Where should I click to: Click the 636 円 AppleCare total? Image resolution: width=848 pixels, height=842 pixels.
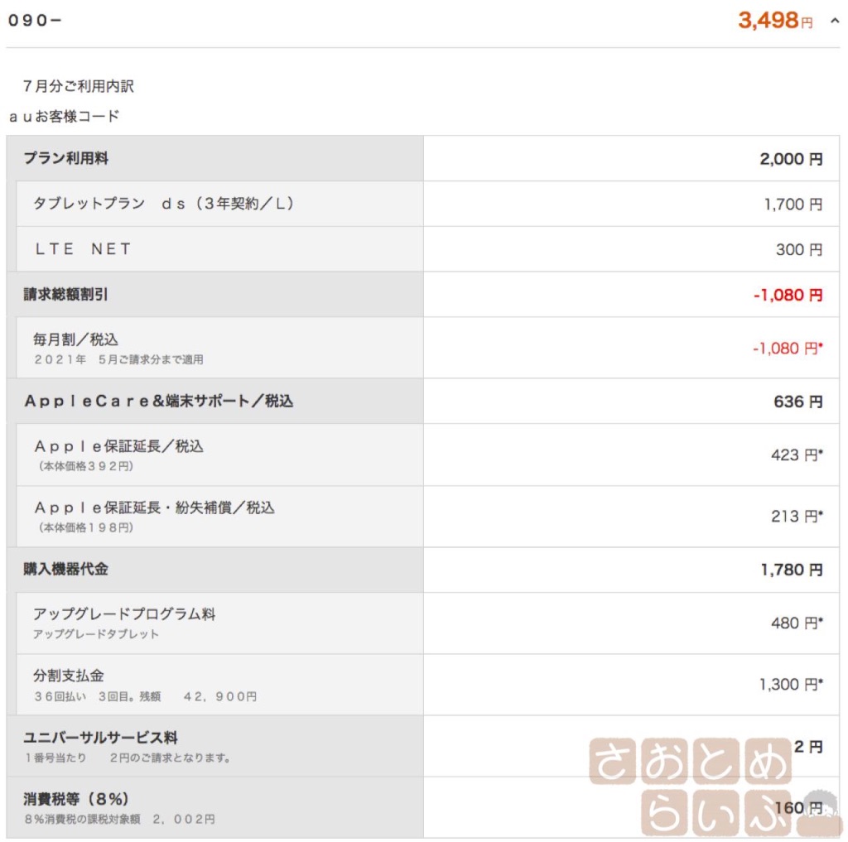797,402
